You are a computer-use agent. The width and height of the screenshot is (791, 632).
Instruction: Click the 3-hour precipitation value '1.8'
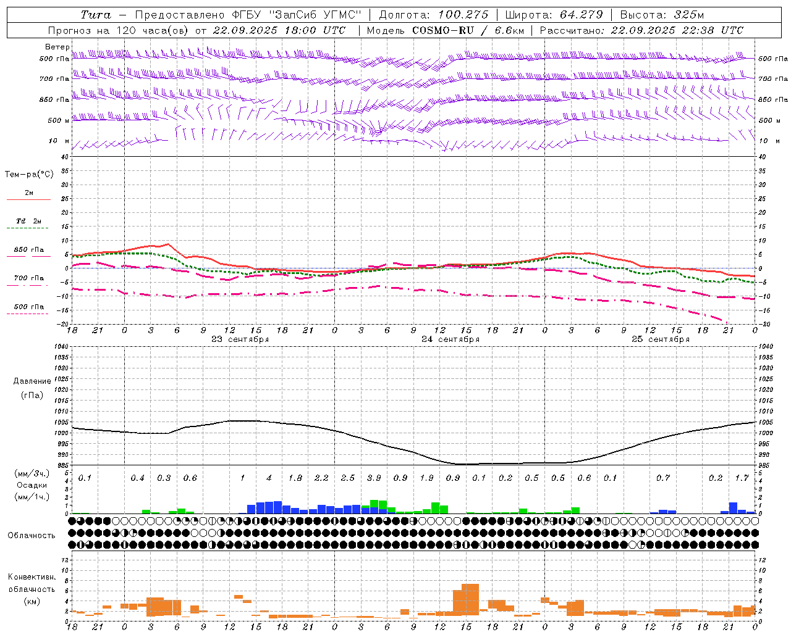pos(295,478)
